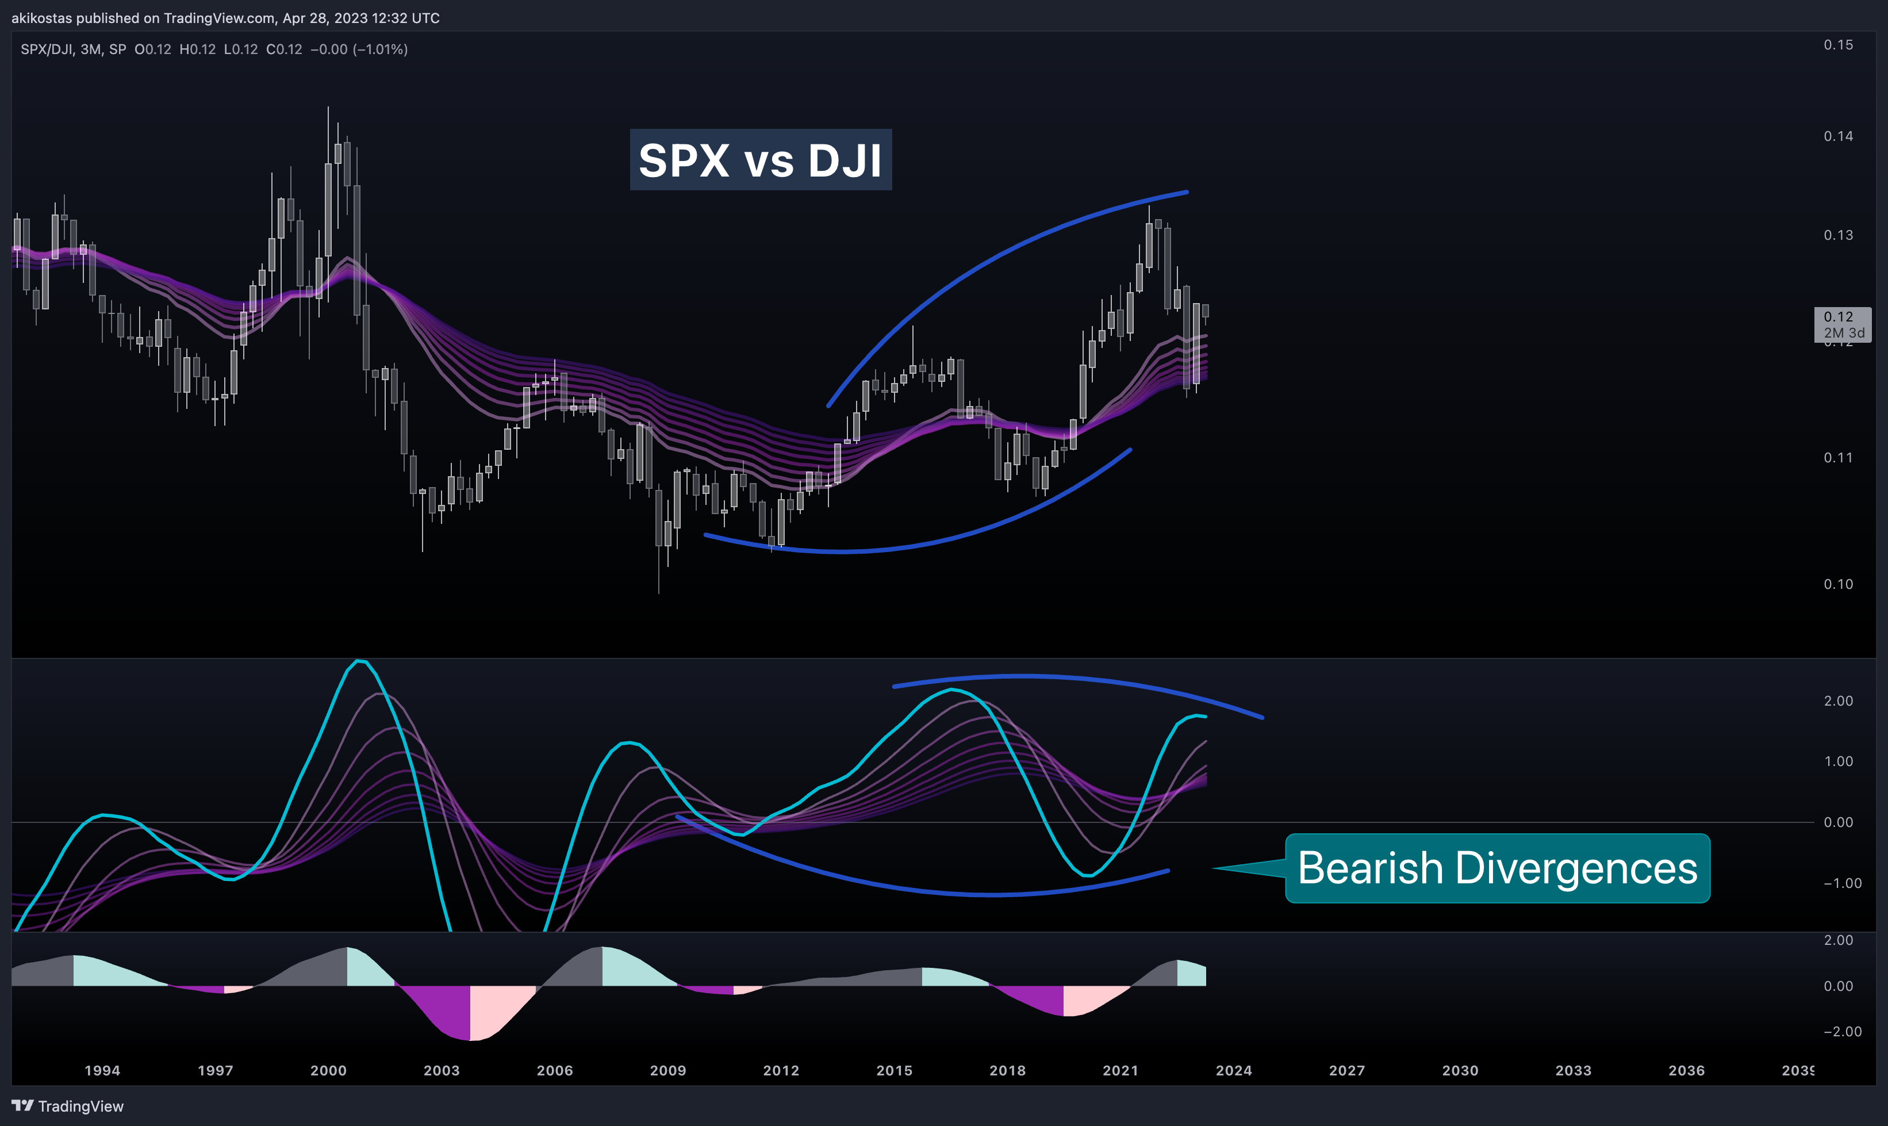The height and width of the screenshot is (1126, 1888).
Task: Click the 0.15 price axis label
Action: coord(1839,45)
